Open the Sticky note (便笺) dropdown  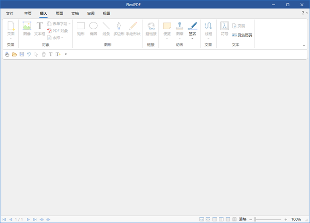(167, 38)
